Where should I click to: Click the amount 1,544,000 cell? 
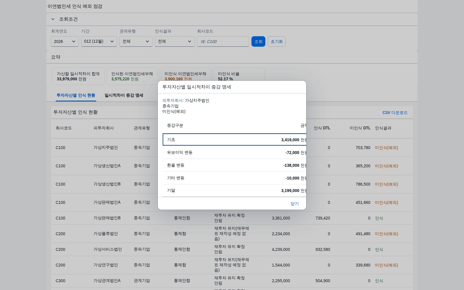(281, 265)
